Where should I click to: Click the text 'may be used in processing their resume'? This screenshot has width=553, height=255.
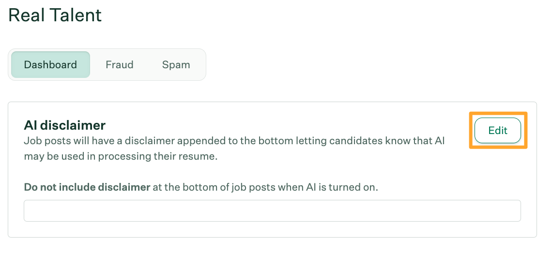point(120,157)
